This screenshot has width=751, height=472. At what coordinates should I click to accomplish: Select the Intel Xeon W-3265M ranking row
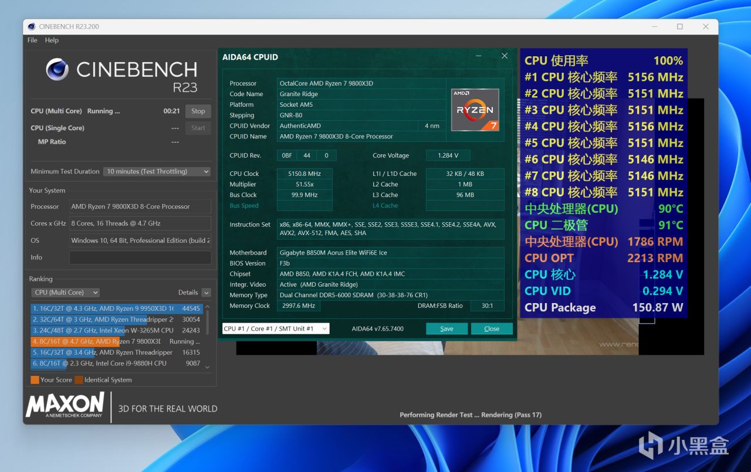(x=117, y=330)
